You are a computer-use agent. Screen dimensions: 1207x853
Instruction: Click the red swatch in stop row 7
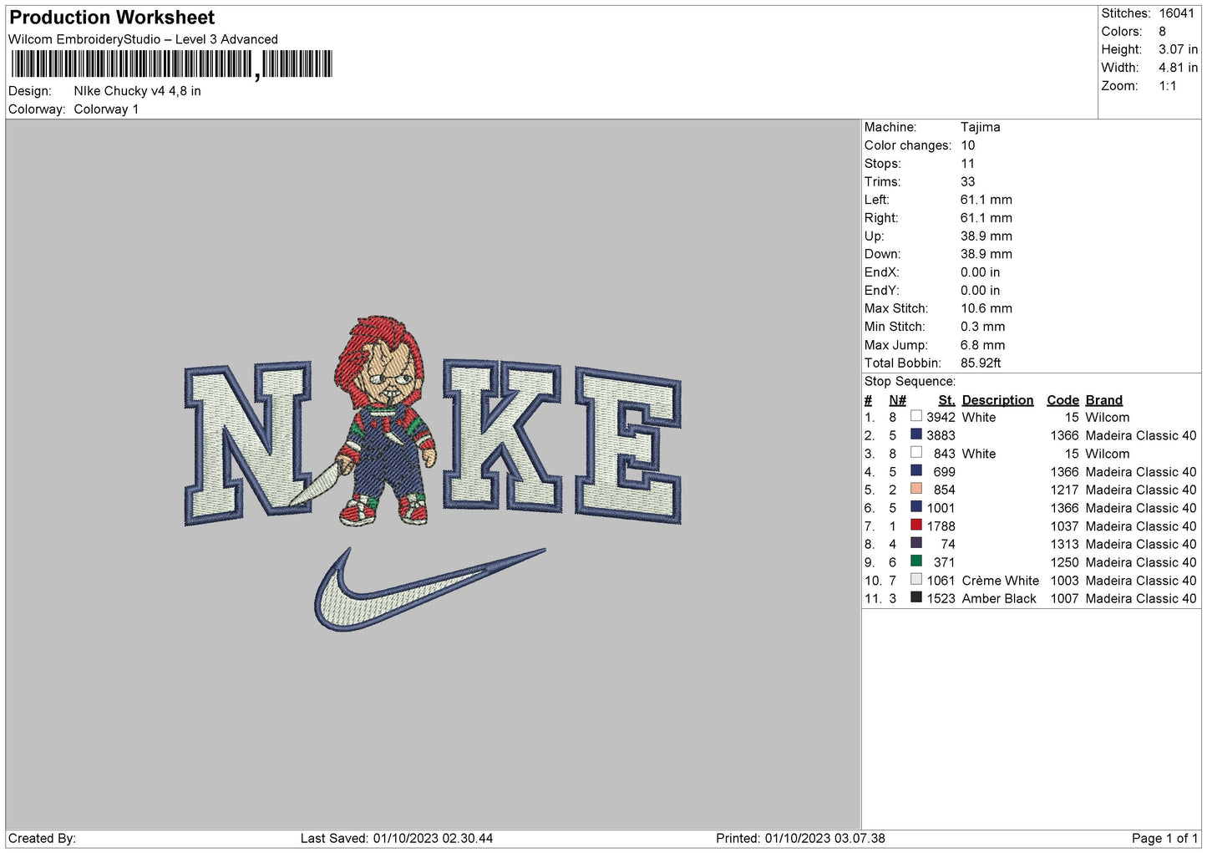(916, 525)
